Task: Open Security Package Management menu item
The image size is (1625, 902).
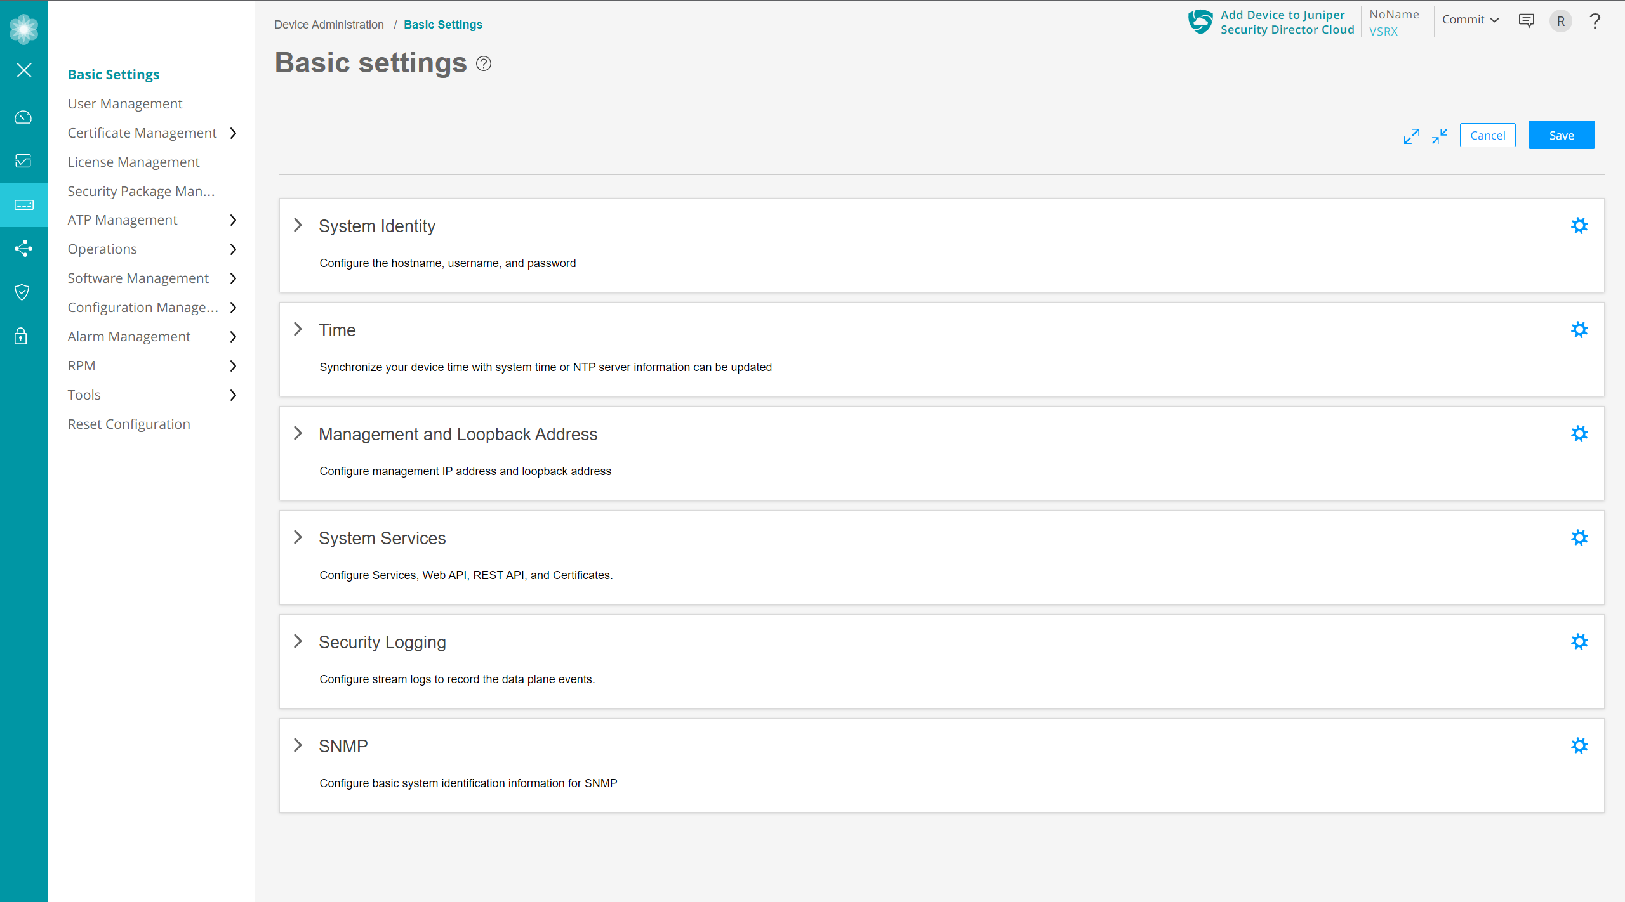Action: (141, 191)
